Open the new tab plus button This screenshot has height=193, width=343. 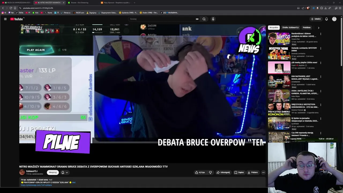coord(134,3)
